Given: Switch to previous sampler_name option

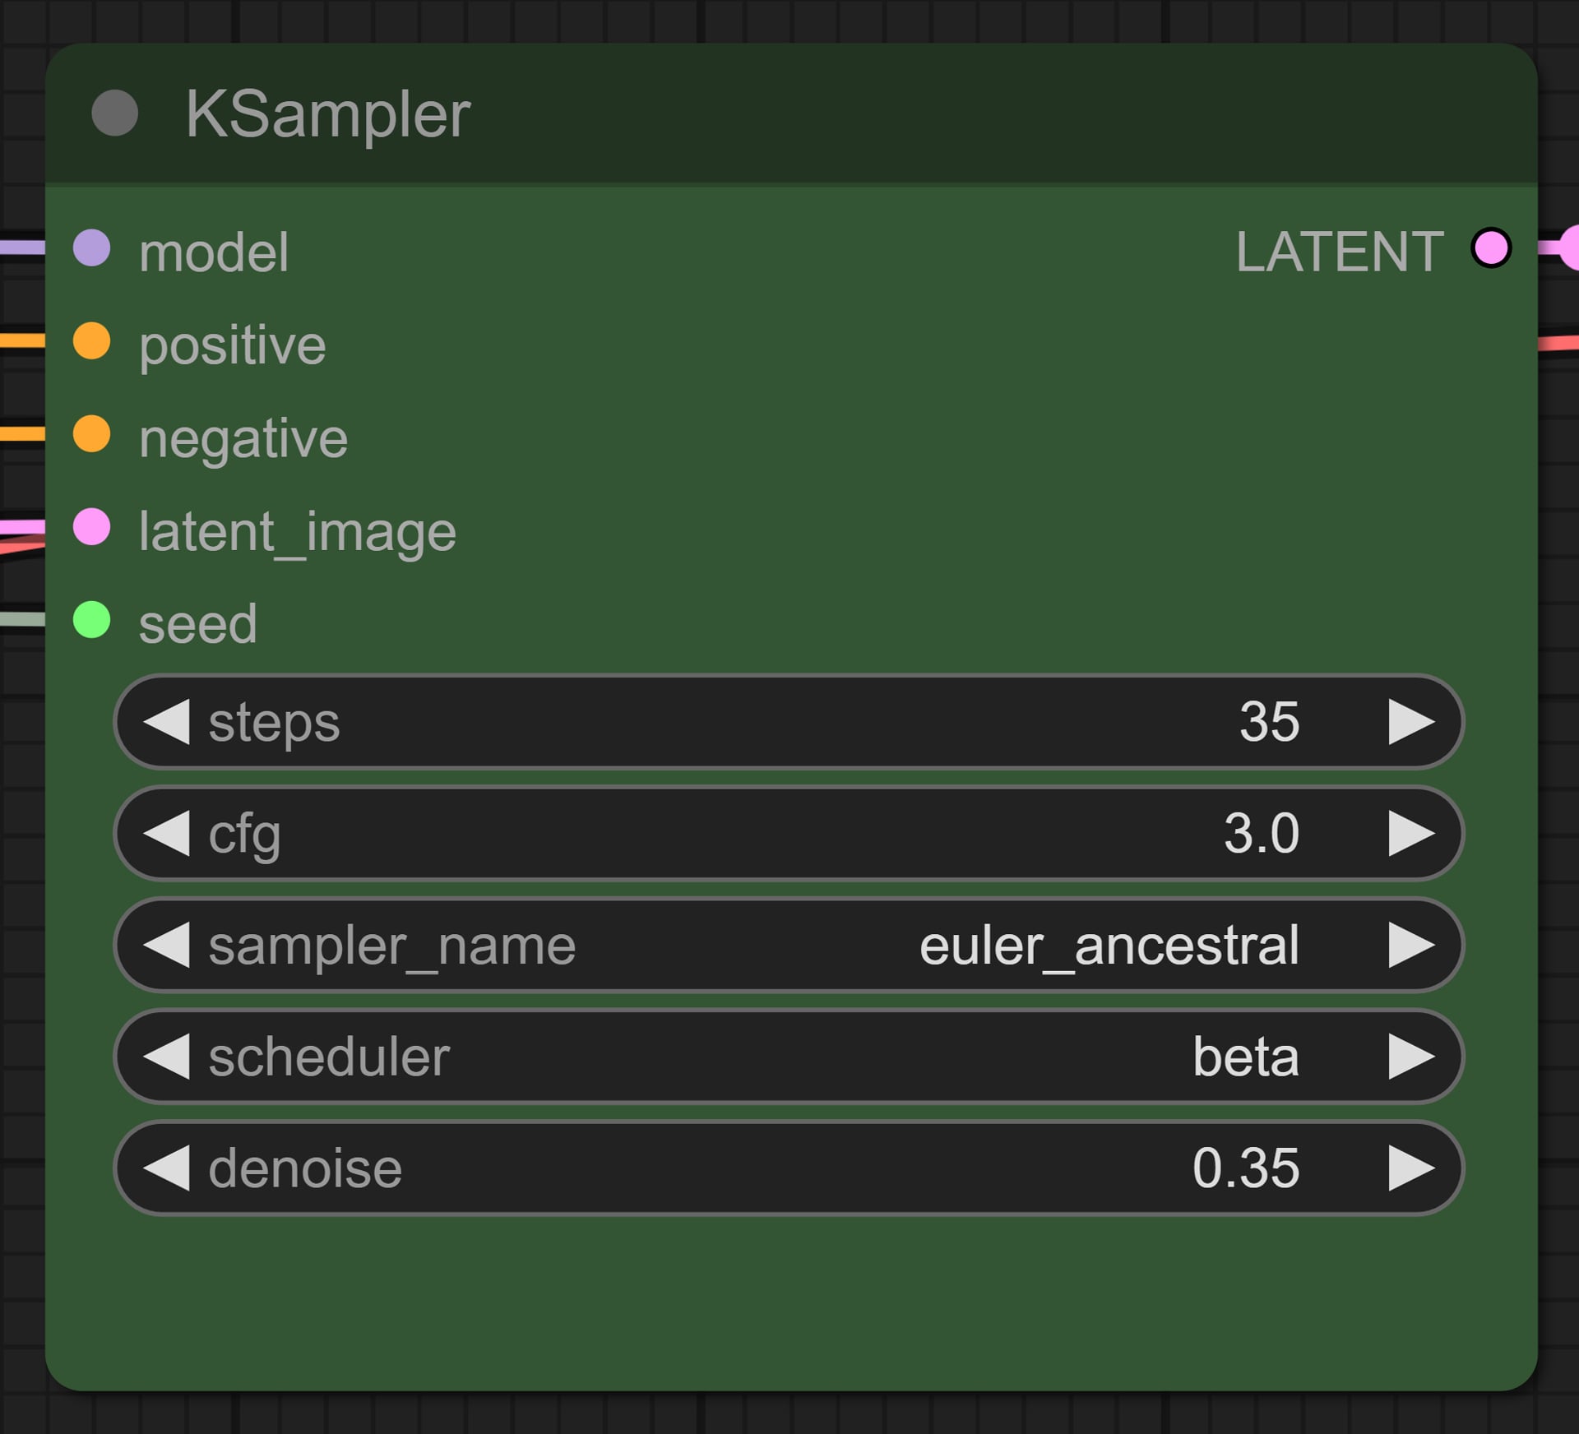Looking at the screenshot, I should [x=167, y=944].
